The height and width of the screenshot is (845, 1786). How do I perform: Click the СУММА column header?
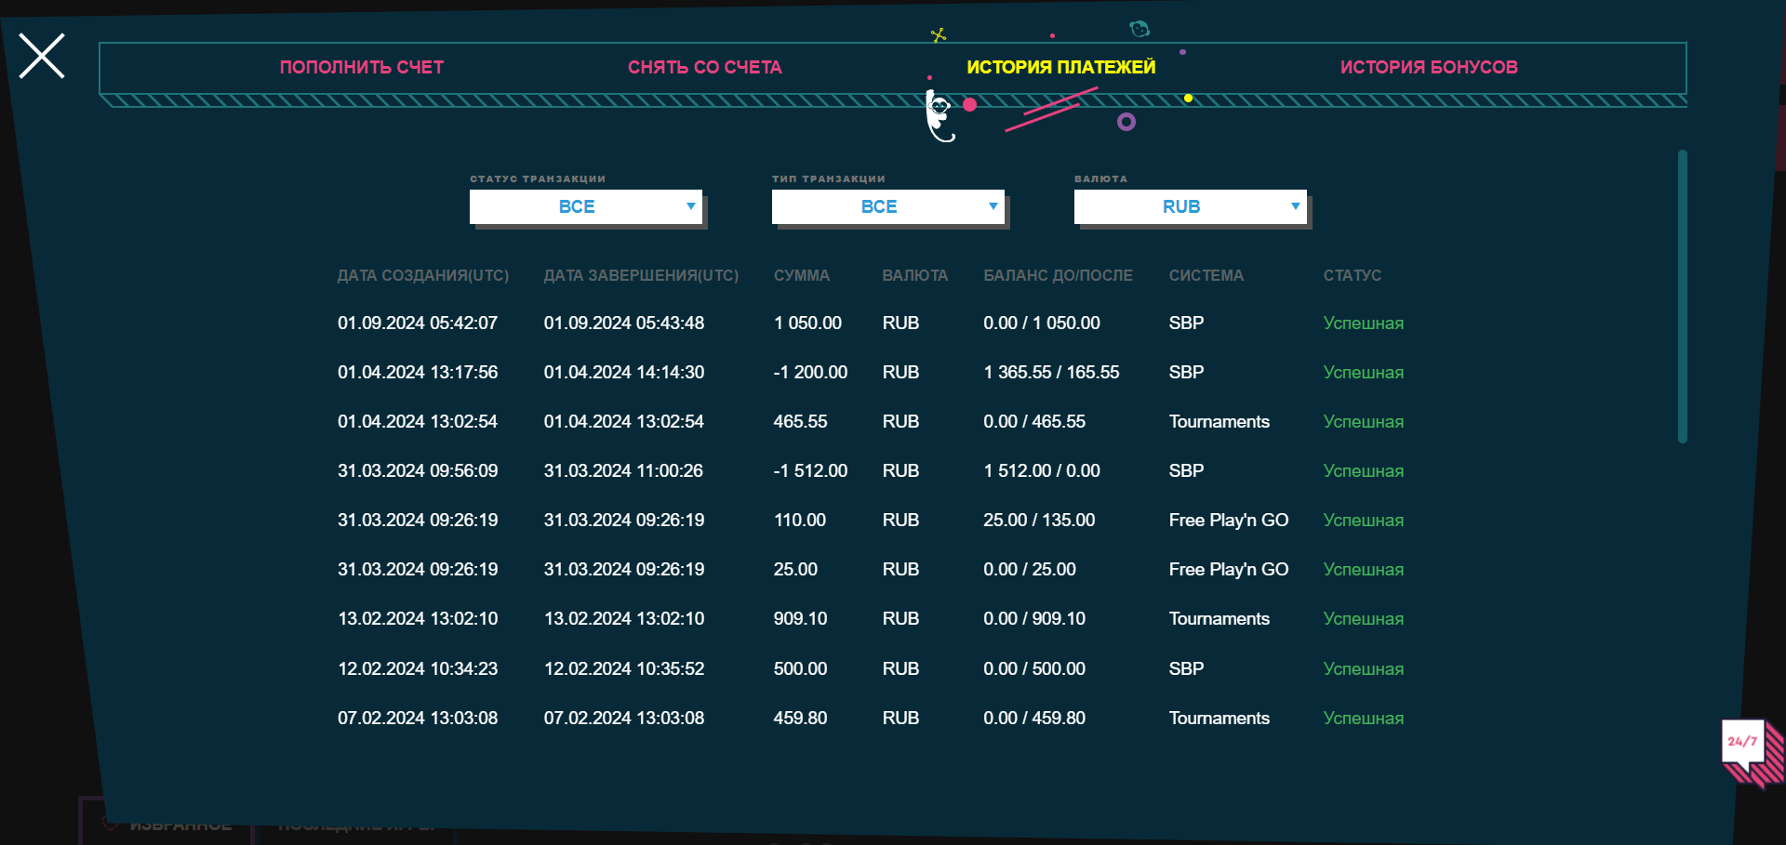coord(802,275)
